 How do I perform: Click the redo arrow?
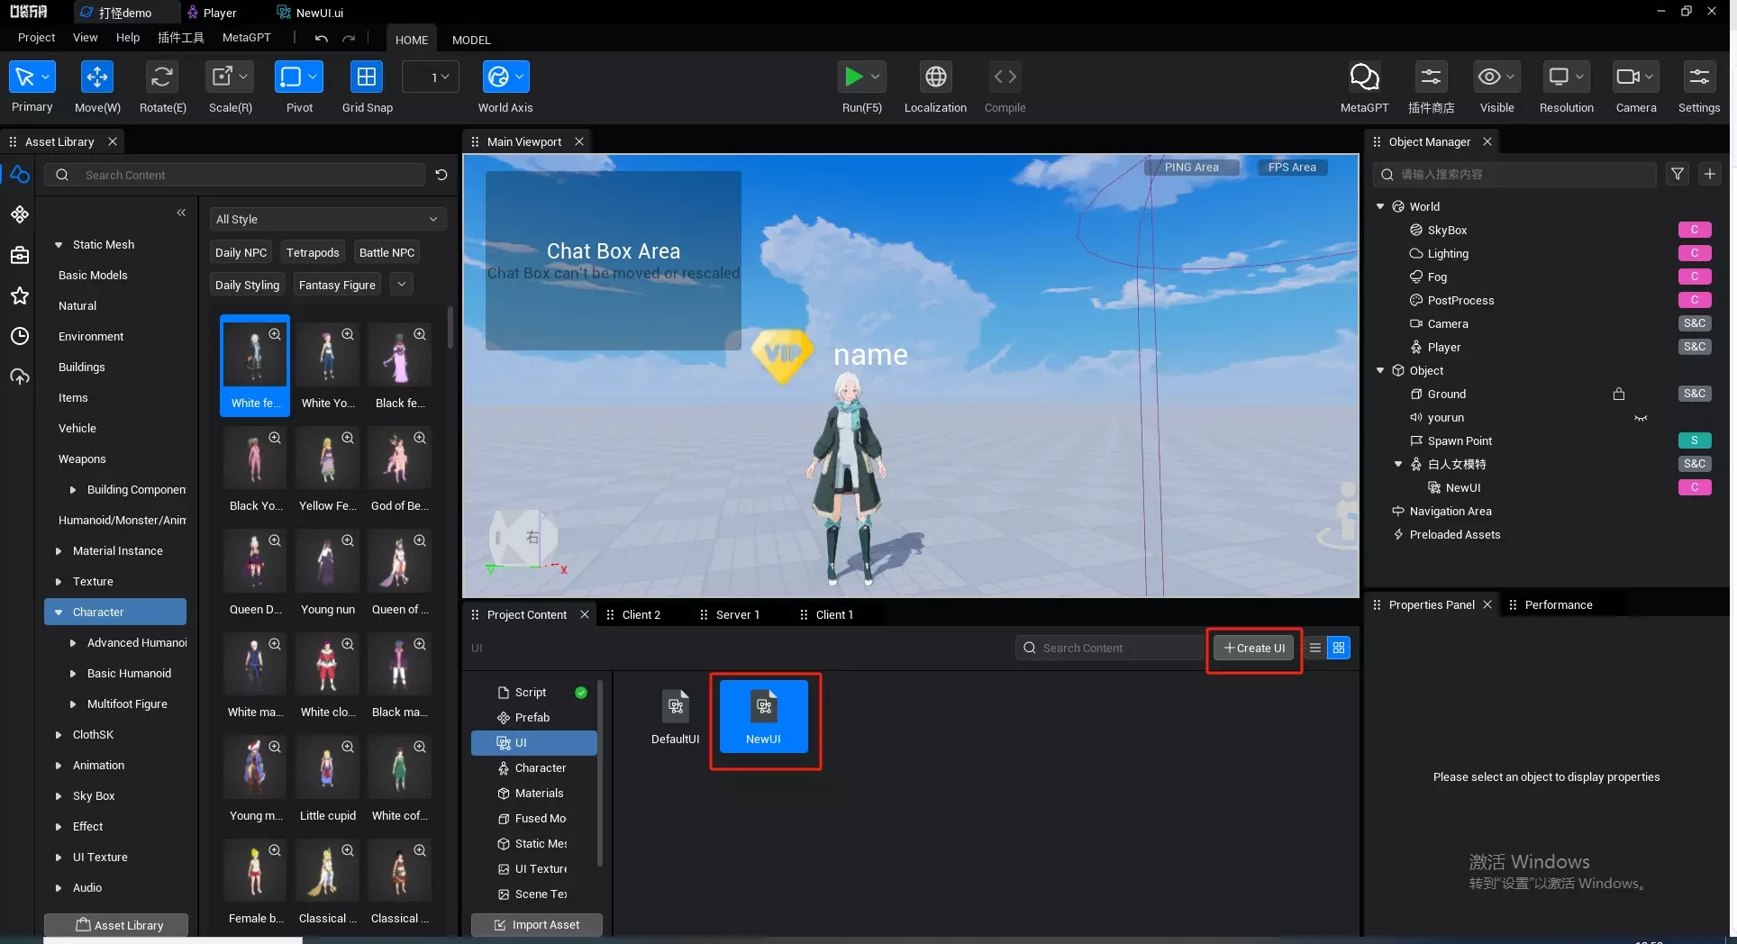click(349, 39)
